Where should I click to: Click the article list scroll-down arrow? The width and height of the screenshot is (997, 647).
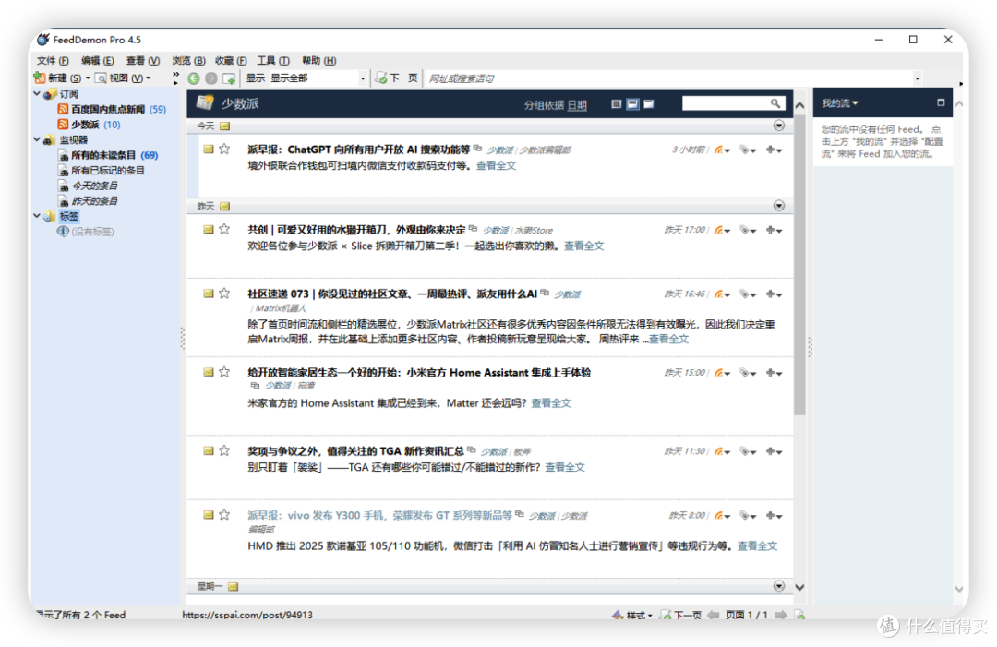point(799,587)
